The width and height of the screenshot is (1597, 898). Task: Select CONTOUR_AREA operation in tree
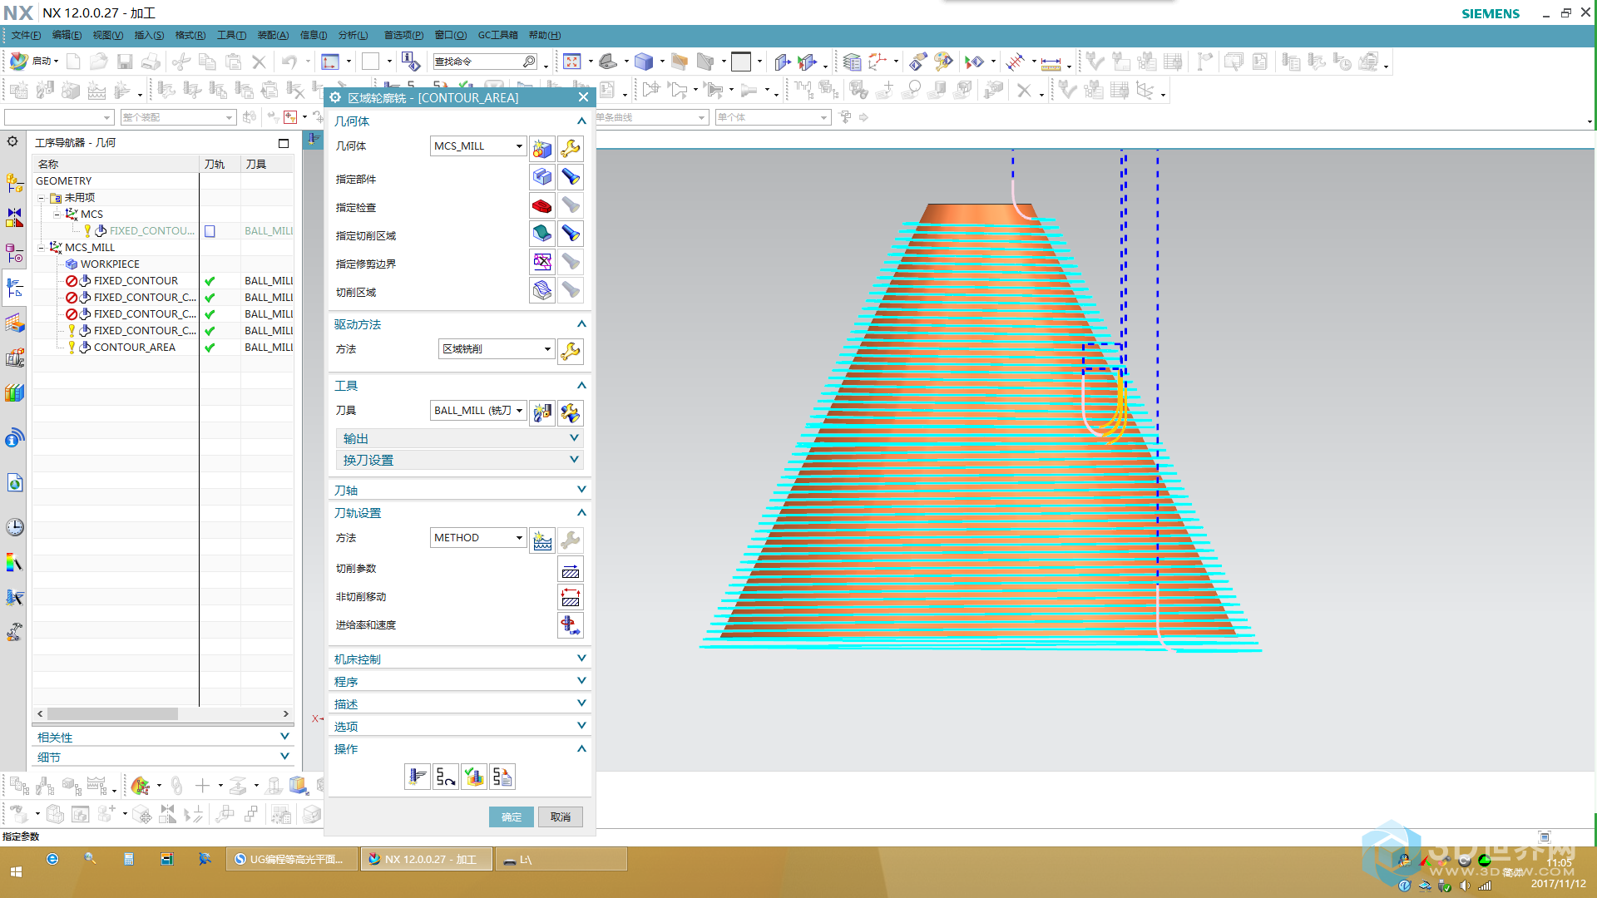134,348
